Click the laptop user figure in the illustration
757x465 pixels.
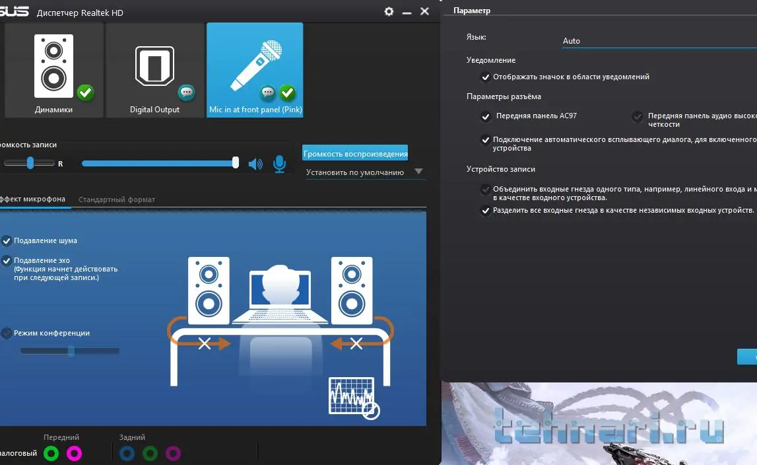(x=280, y=294)
